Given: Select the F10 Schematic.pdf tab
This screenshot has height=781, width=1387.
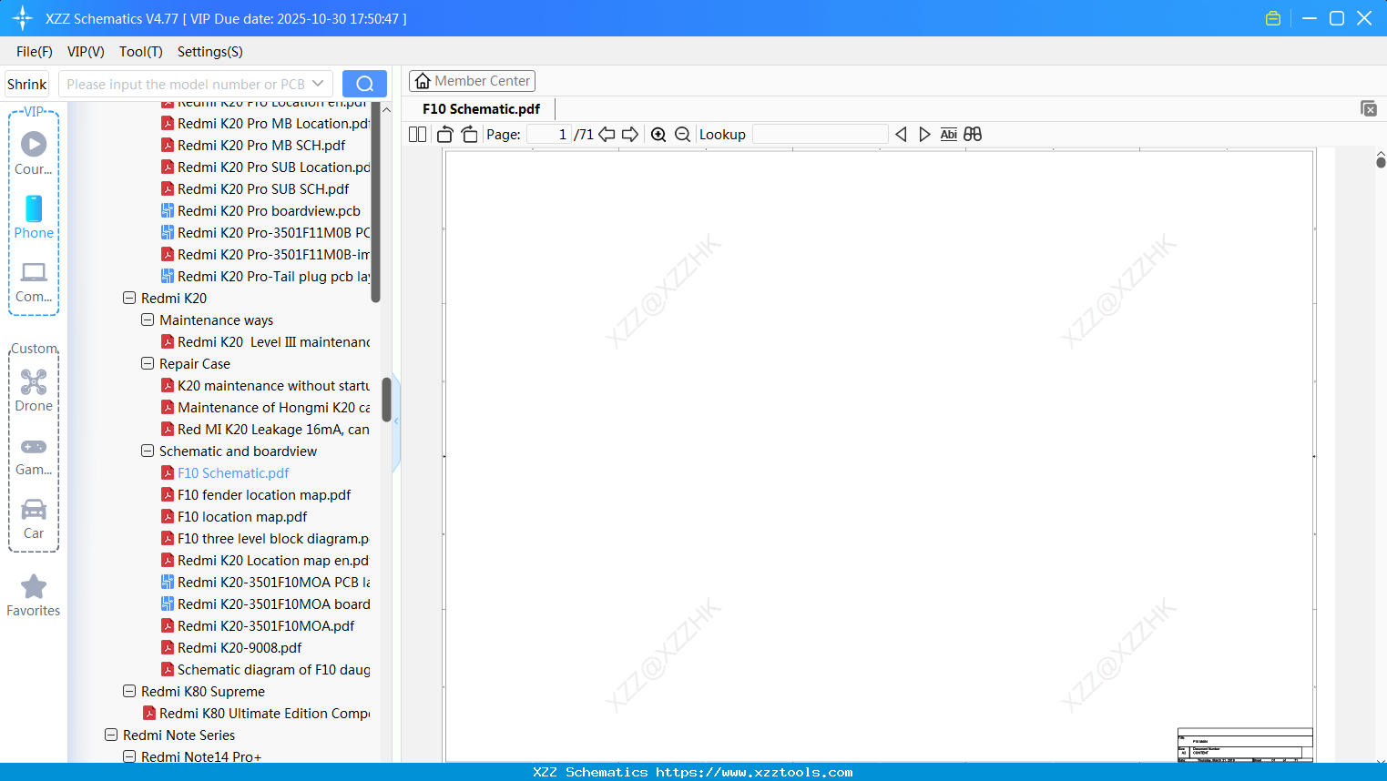Looking at the screenshot, I should coord(481,109).
